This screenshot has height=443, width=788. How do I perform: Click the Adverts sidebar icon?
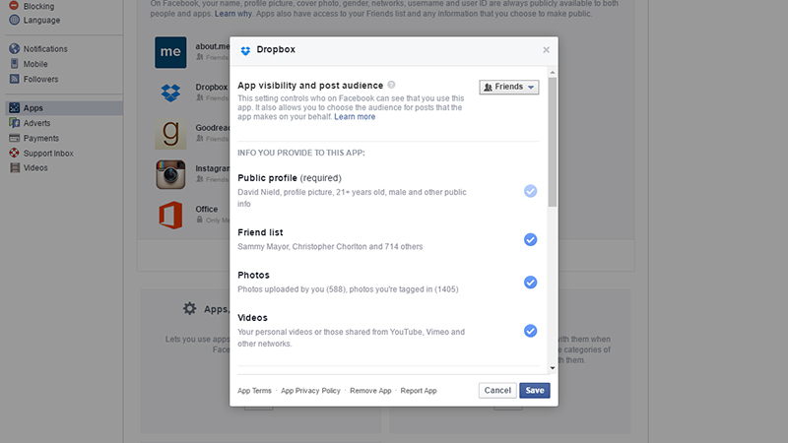pyautogui.click(x=14, y=122)
